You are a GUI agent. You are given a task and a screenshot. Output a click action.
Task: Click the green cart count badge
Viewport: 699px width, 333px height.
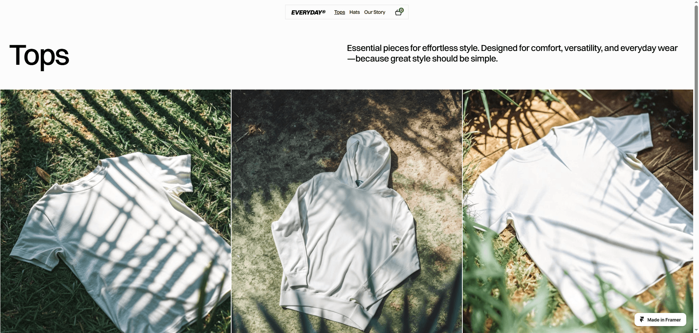click(x=401, y=10)
